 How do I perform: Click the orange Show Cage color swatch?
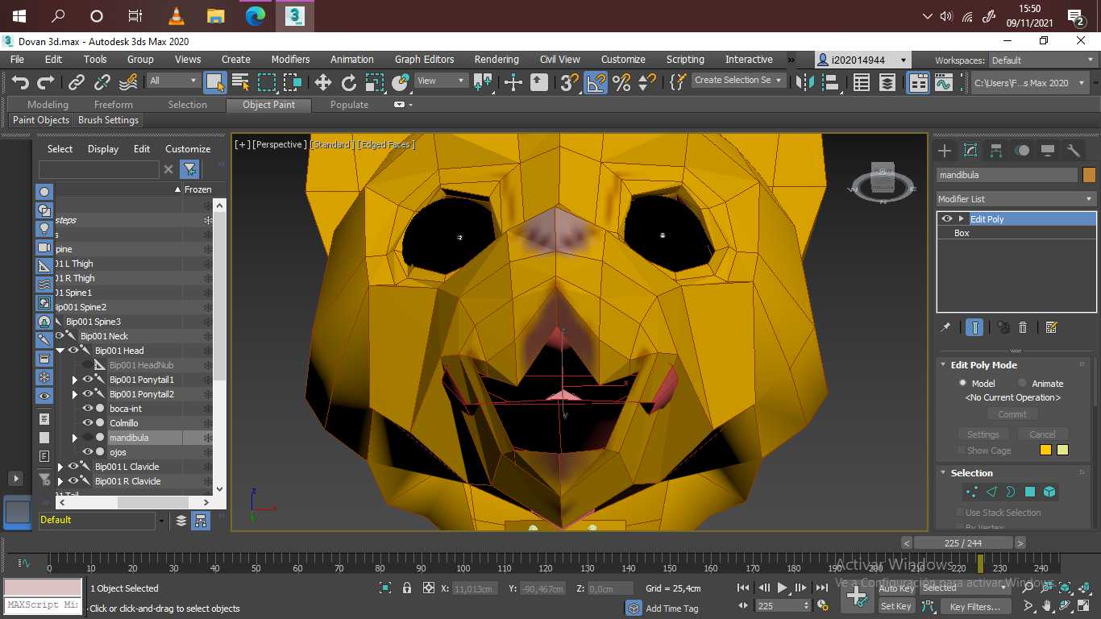[x=1046, y=451]
